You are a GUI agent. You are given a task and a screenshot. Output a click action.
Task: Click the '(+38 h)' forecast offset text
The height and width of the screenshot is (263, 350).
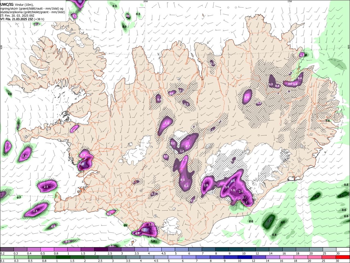coord(39,19)
